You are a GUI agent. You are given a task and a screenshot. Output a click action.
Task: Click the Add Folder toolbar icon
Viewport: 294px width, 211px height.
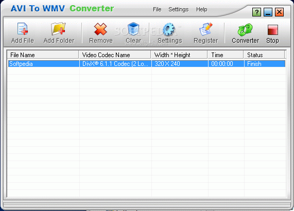(59, 29)
